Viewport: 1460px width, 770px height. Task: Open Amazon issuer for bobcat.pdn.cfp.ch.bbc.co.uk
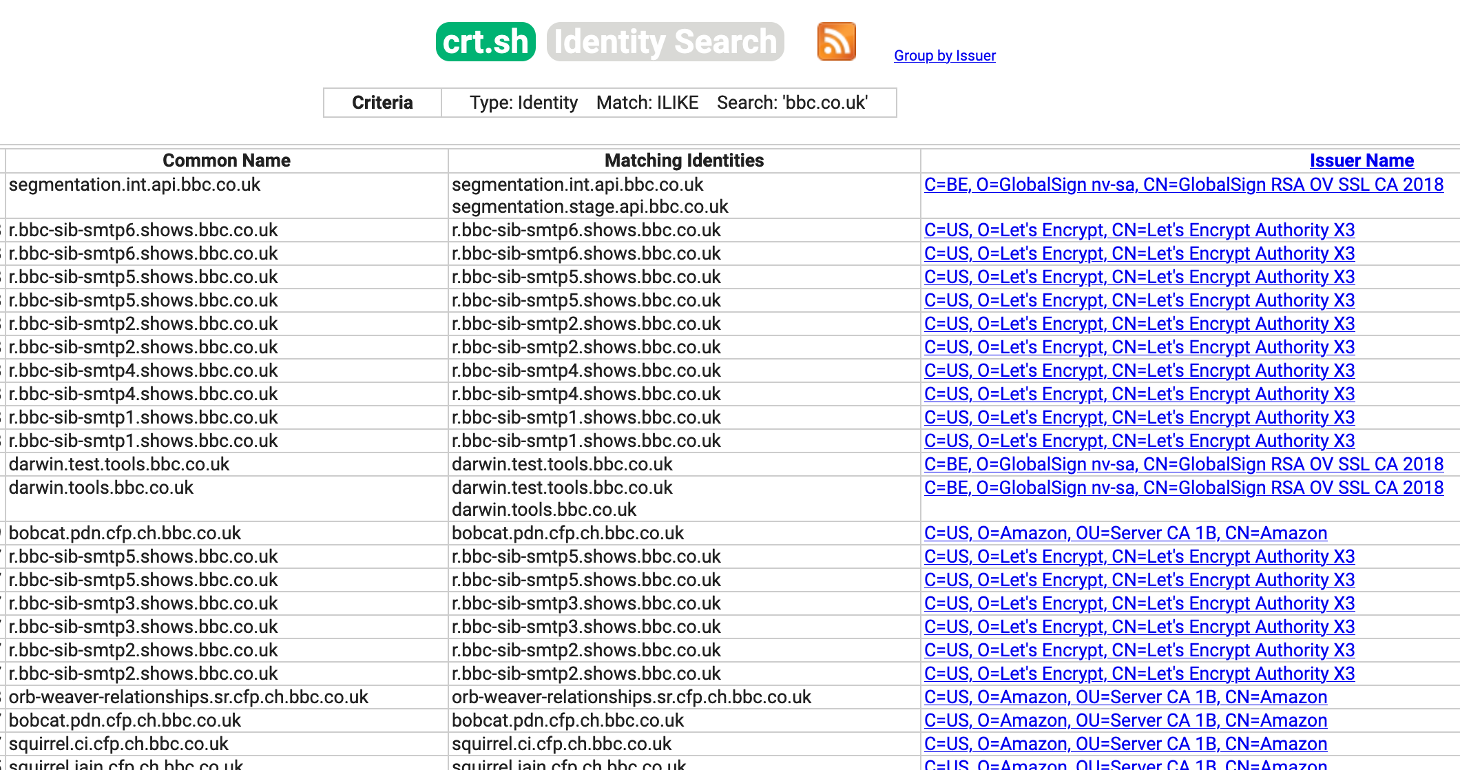coord(1126,533)
